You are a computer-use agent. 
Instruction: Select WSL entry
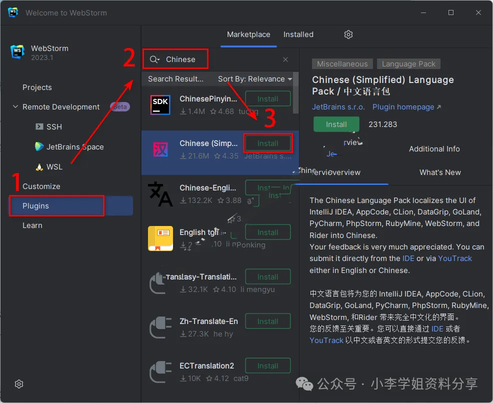(x=54, y=166)
